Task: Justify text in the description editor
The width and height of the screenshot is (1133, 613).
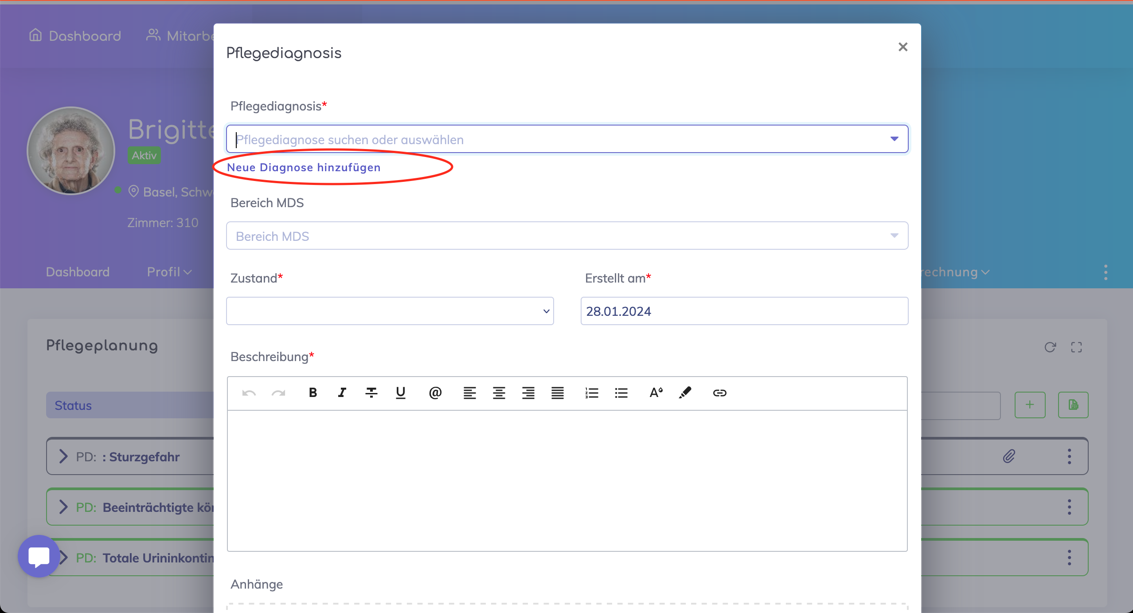Action: click(x=558, y=393)
